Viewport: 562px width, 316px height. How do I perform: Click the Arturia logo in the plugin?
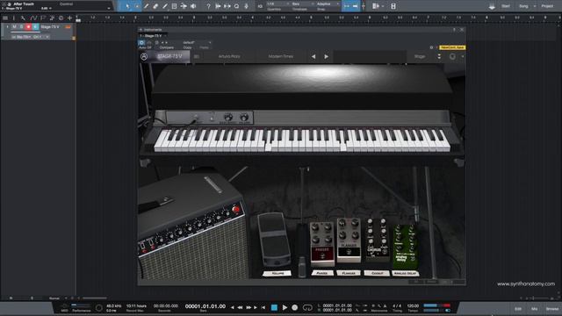[144, 56]
